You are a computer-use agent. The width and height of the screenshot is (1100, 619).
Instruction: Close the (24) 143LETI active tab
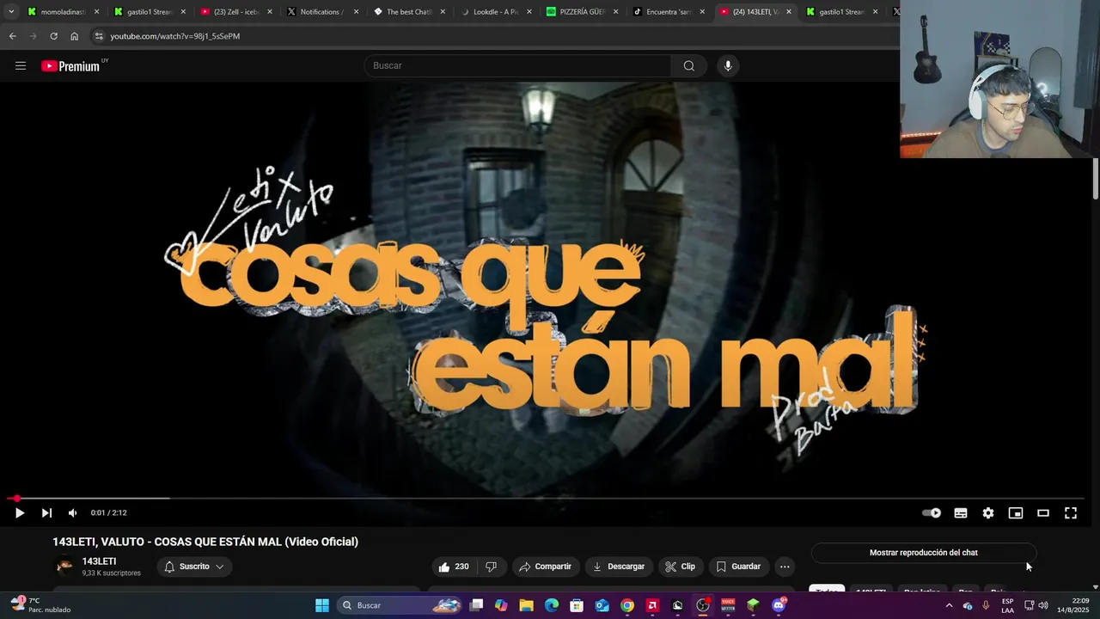[789, 12]
